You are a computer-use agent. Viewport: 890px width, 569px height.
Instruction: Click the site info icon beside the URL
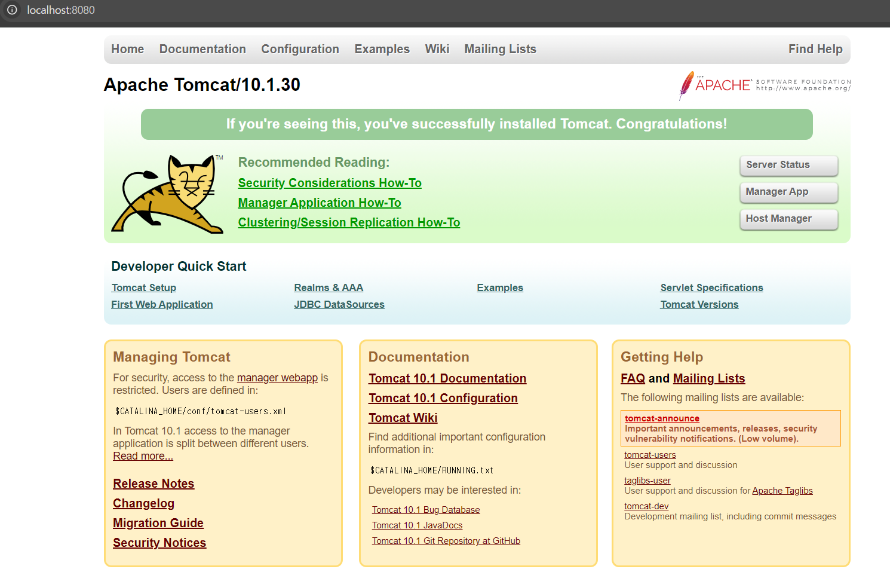[x=12, y=10]
